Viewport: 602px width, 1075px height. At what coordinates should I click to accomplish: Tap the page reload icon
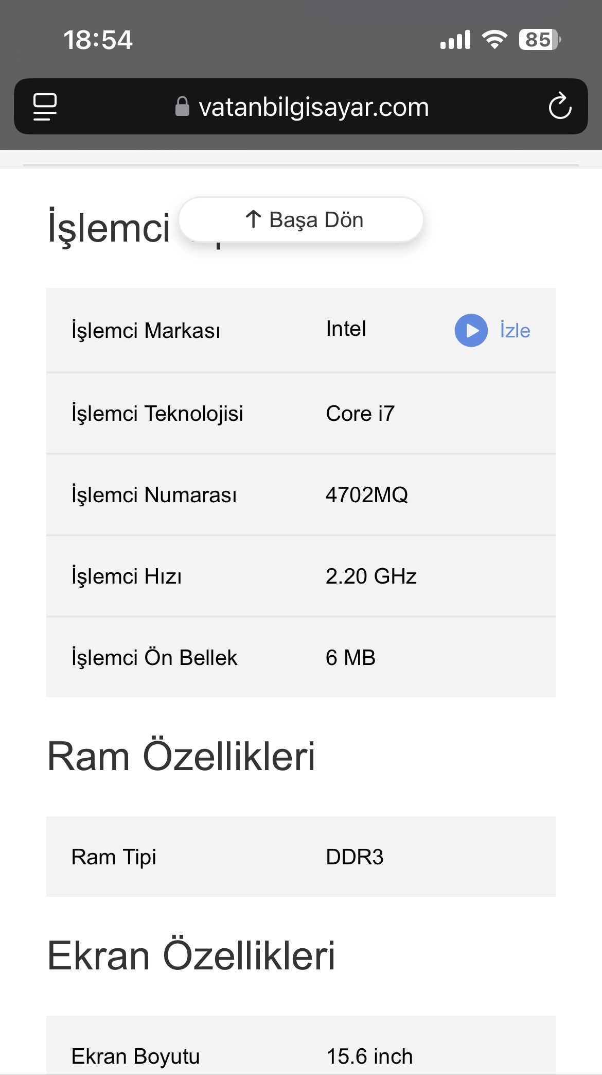[x=560, y=107]
